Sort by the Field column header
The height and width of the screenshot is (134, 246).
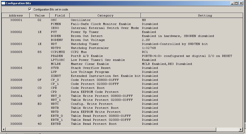[60, 15]
